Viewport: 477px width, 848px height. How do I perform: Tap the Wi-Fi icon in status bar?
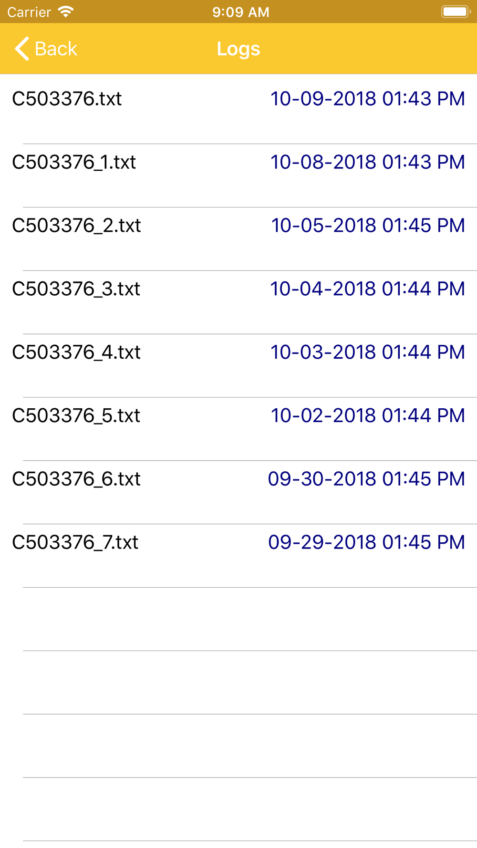(x=66, y=11)
